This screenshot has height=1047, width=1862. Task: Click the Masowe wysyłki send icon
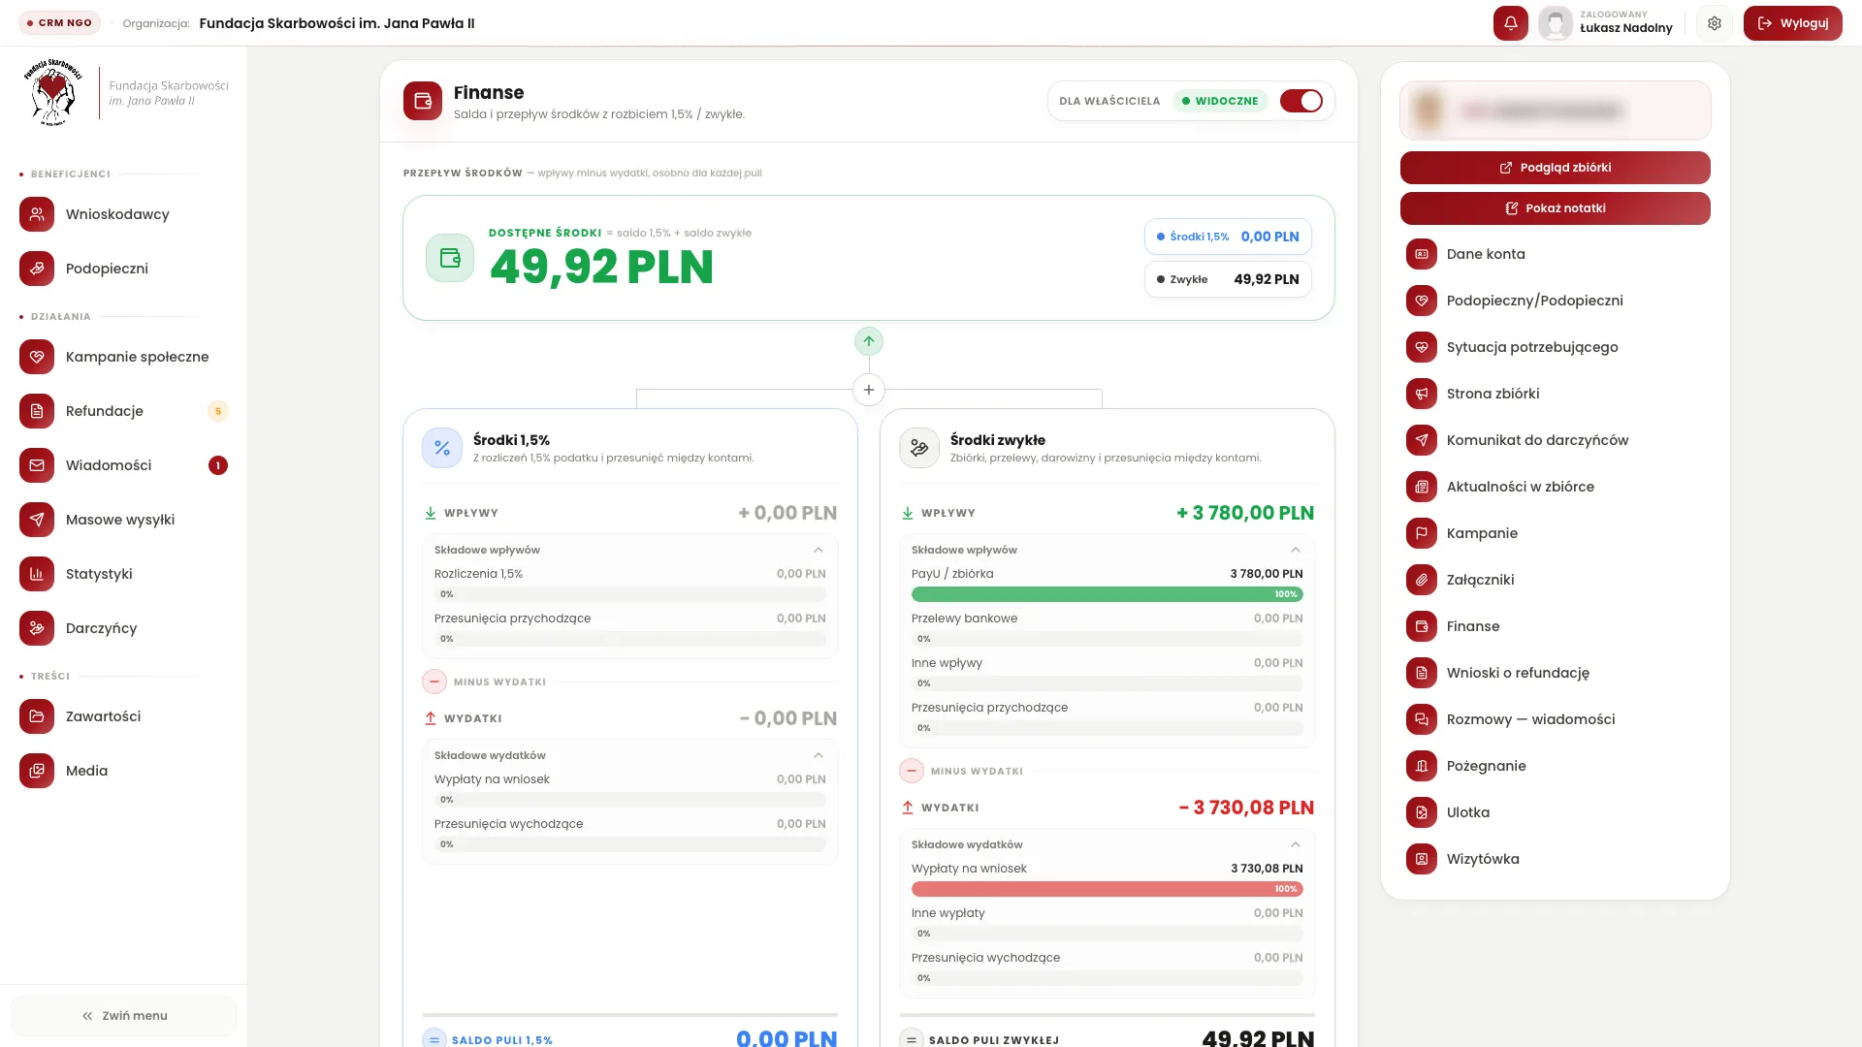click(37, 520)
